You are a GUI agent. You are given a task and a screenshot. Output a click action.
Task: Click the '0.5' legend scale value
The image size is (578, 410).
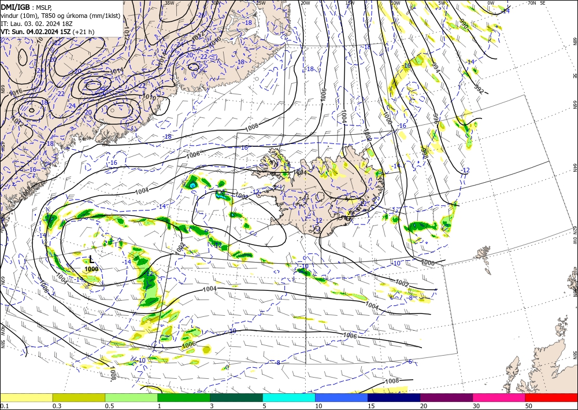point(109,406)
